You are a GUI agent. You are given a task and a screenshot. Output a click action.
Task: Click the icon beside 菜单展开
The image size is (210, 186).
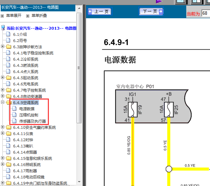(x=2, y=16)
